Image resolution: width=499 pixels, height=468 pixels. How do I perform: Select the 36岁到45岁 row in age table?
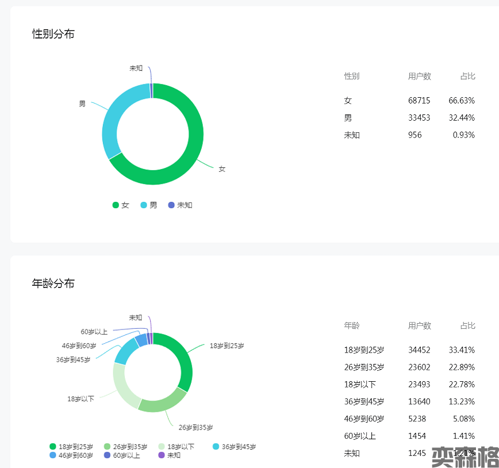pyautogui.click(x=409, y=402)
